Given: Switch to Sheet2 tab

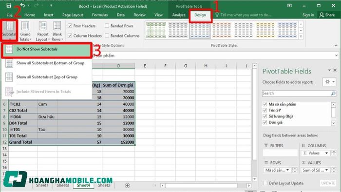Looking at the screenshot, I should coord(104,185).
